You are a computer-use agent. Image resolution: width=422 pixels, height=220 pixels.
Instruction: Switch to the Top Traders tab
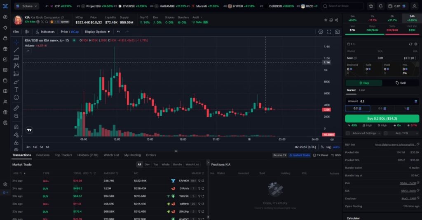click(x=63, y=155)
